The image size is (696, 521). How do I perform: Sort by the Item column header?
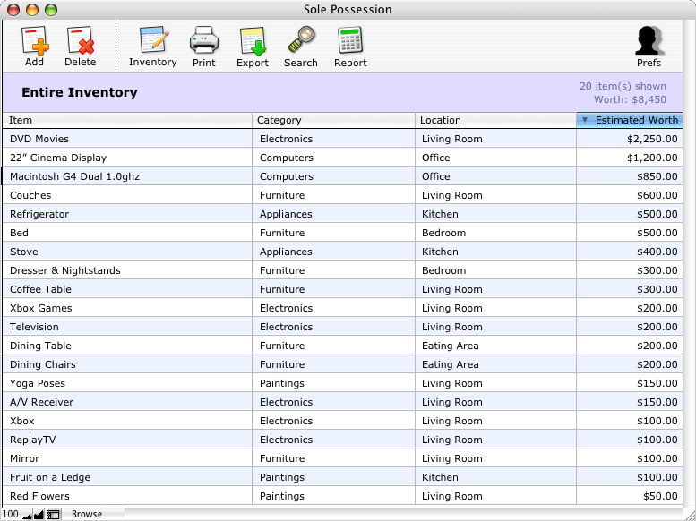(x=127, y=120)
